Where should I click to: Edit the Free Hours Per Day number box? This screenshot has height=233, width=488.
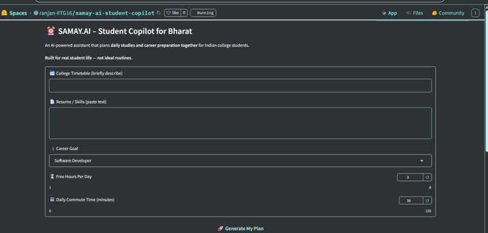410,177
